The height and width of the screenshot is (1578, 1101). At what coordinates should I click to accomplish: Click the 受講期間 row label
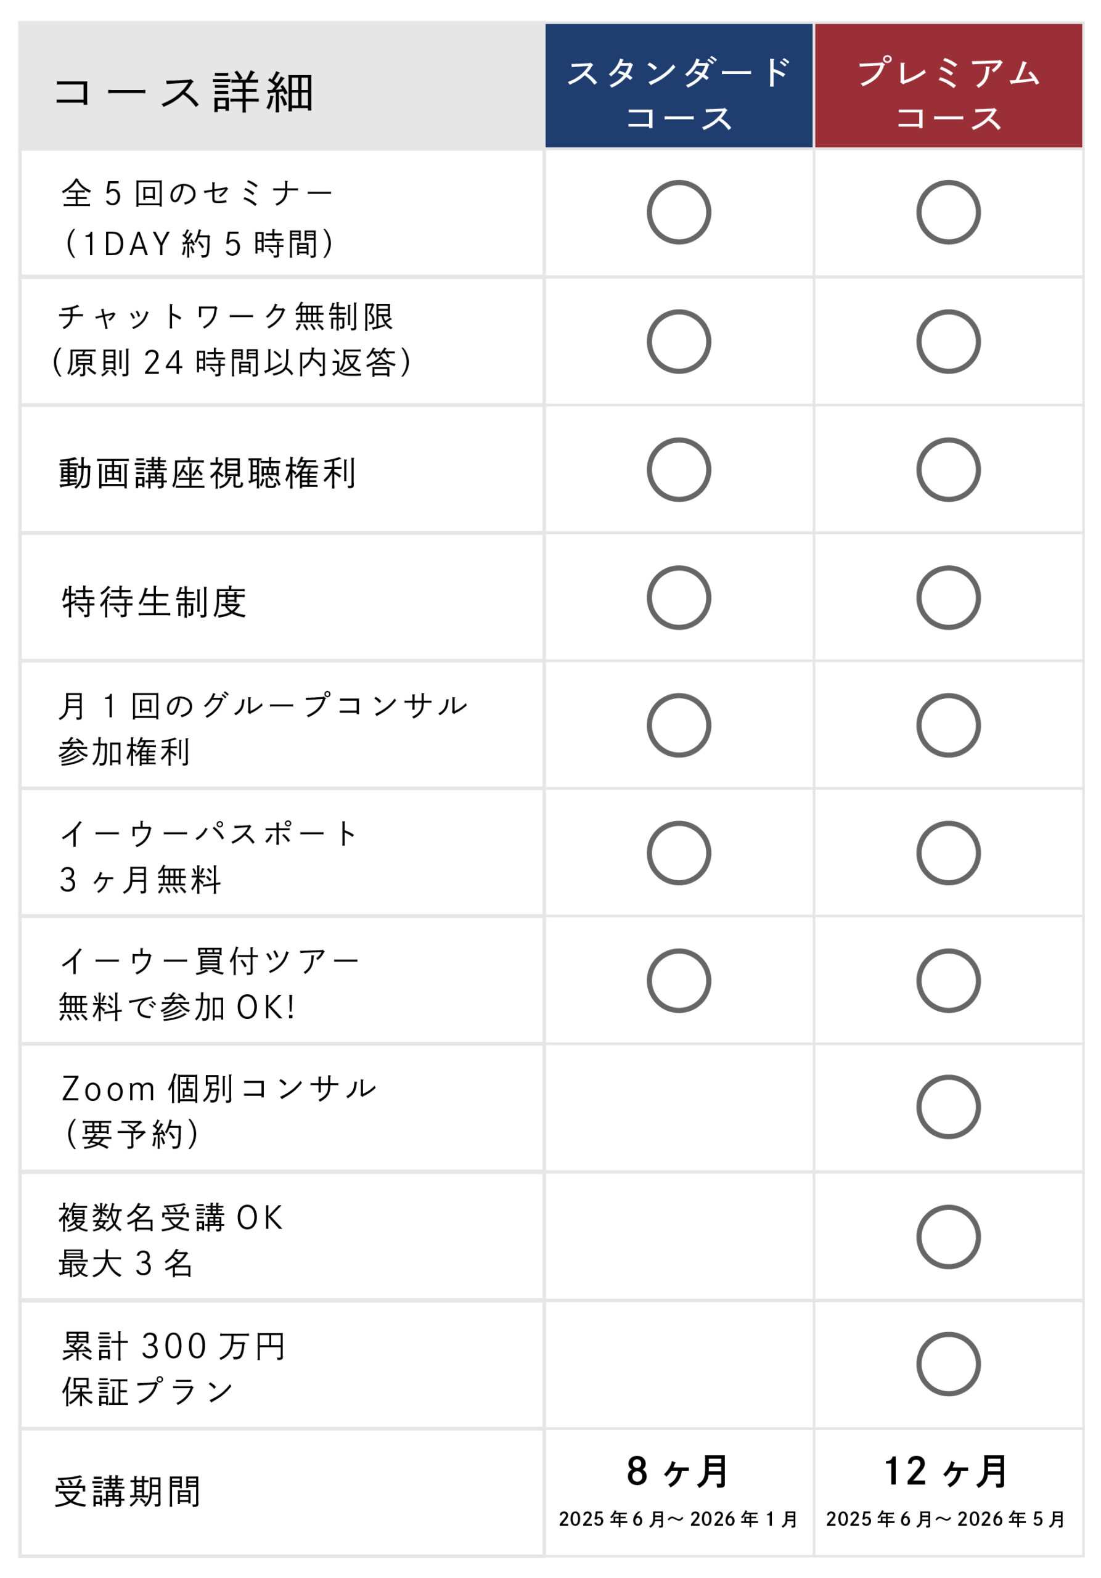point(128,1492)
